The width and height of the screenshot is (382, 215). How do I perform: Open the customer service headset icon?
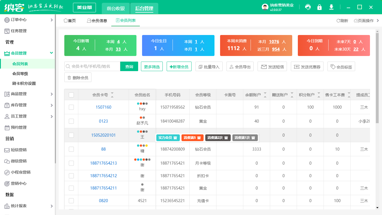point(308,7)
